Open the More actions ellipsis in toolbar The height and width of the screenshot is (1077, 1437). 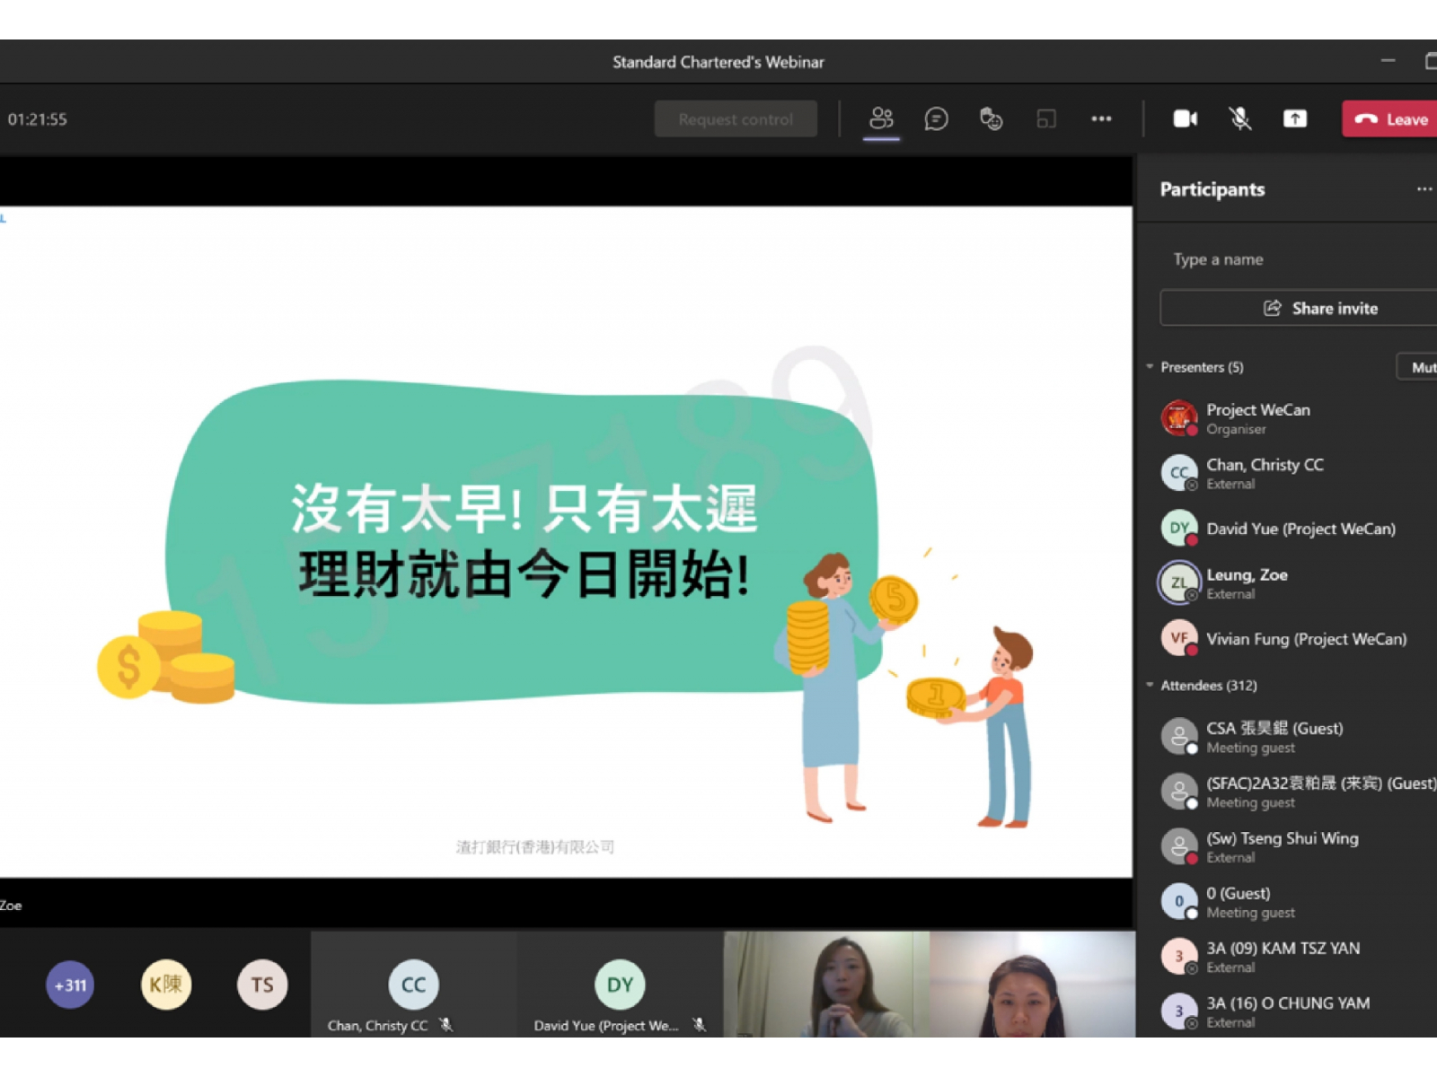[x=1101, y=118]
